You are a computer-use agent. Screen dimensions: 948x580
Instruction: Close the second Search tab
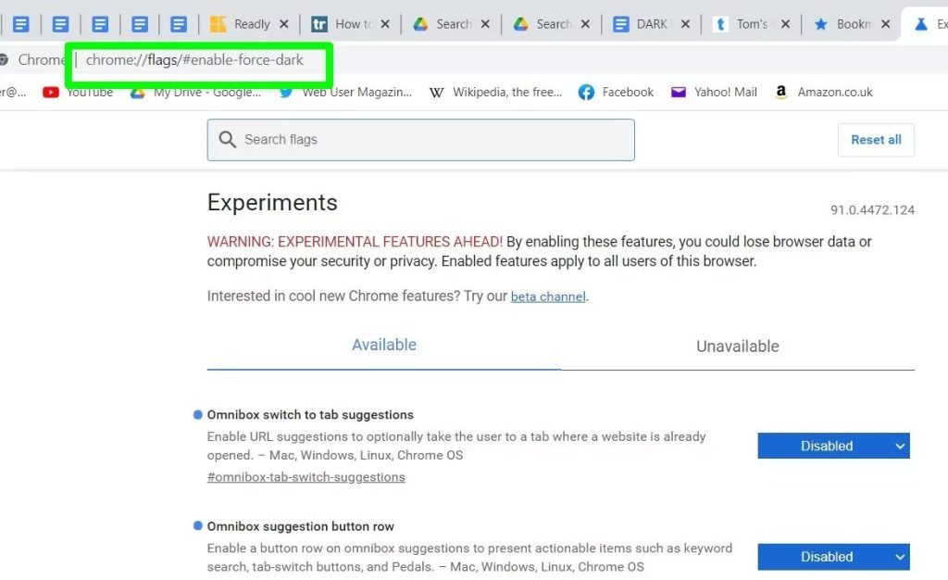tap(585, 24)
